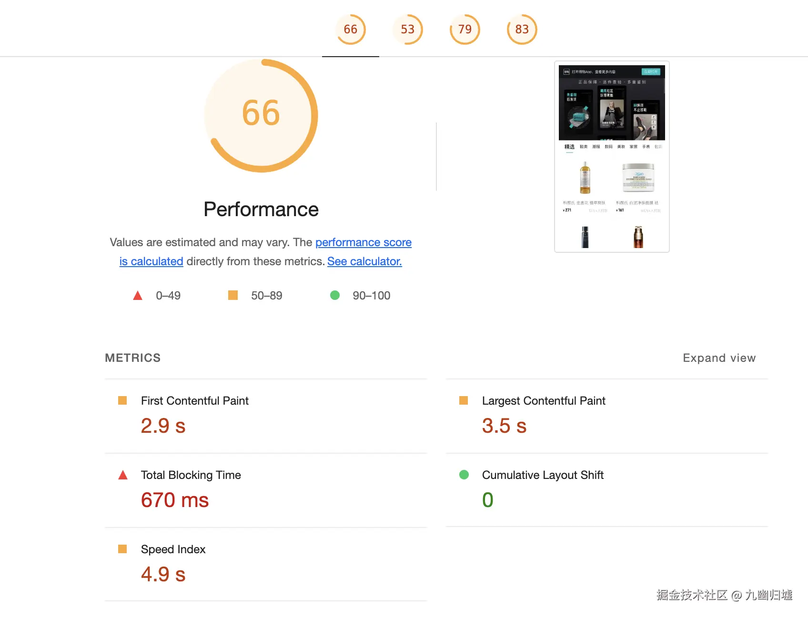Screen dimensions: 808x617
Task: Select the 670 ms blocking time value
Action: tap(175, 500)
